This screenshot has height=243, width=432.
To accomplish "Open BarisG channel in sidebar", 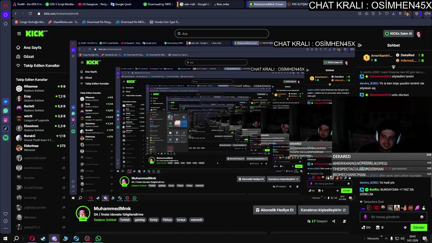I will [x=40, y=108].
